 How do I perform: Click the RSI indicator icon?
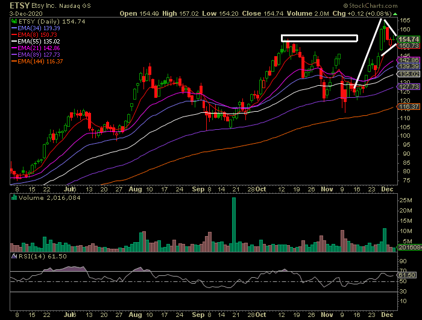(14, 256)
